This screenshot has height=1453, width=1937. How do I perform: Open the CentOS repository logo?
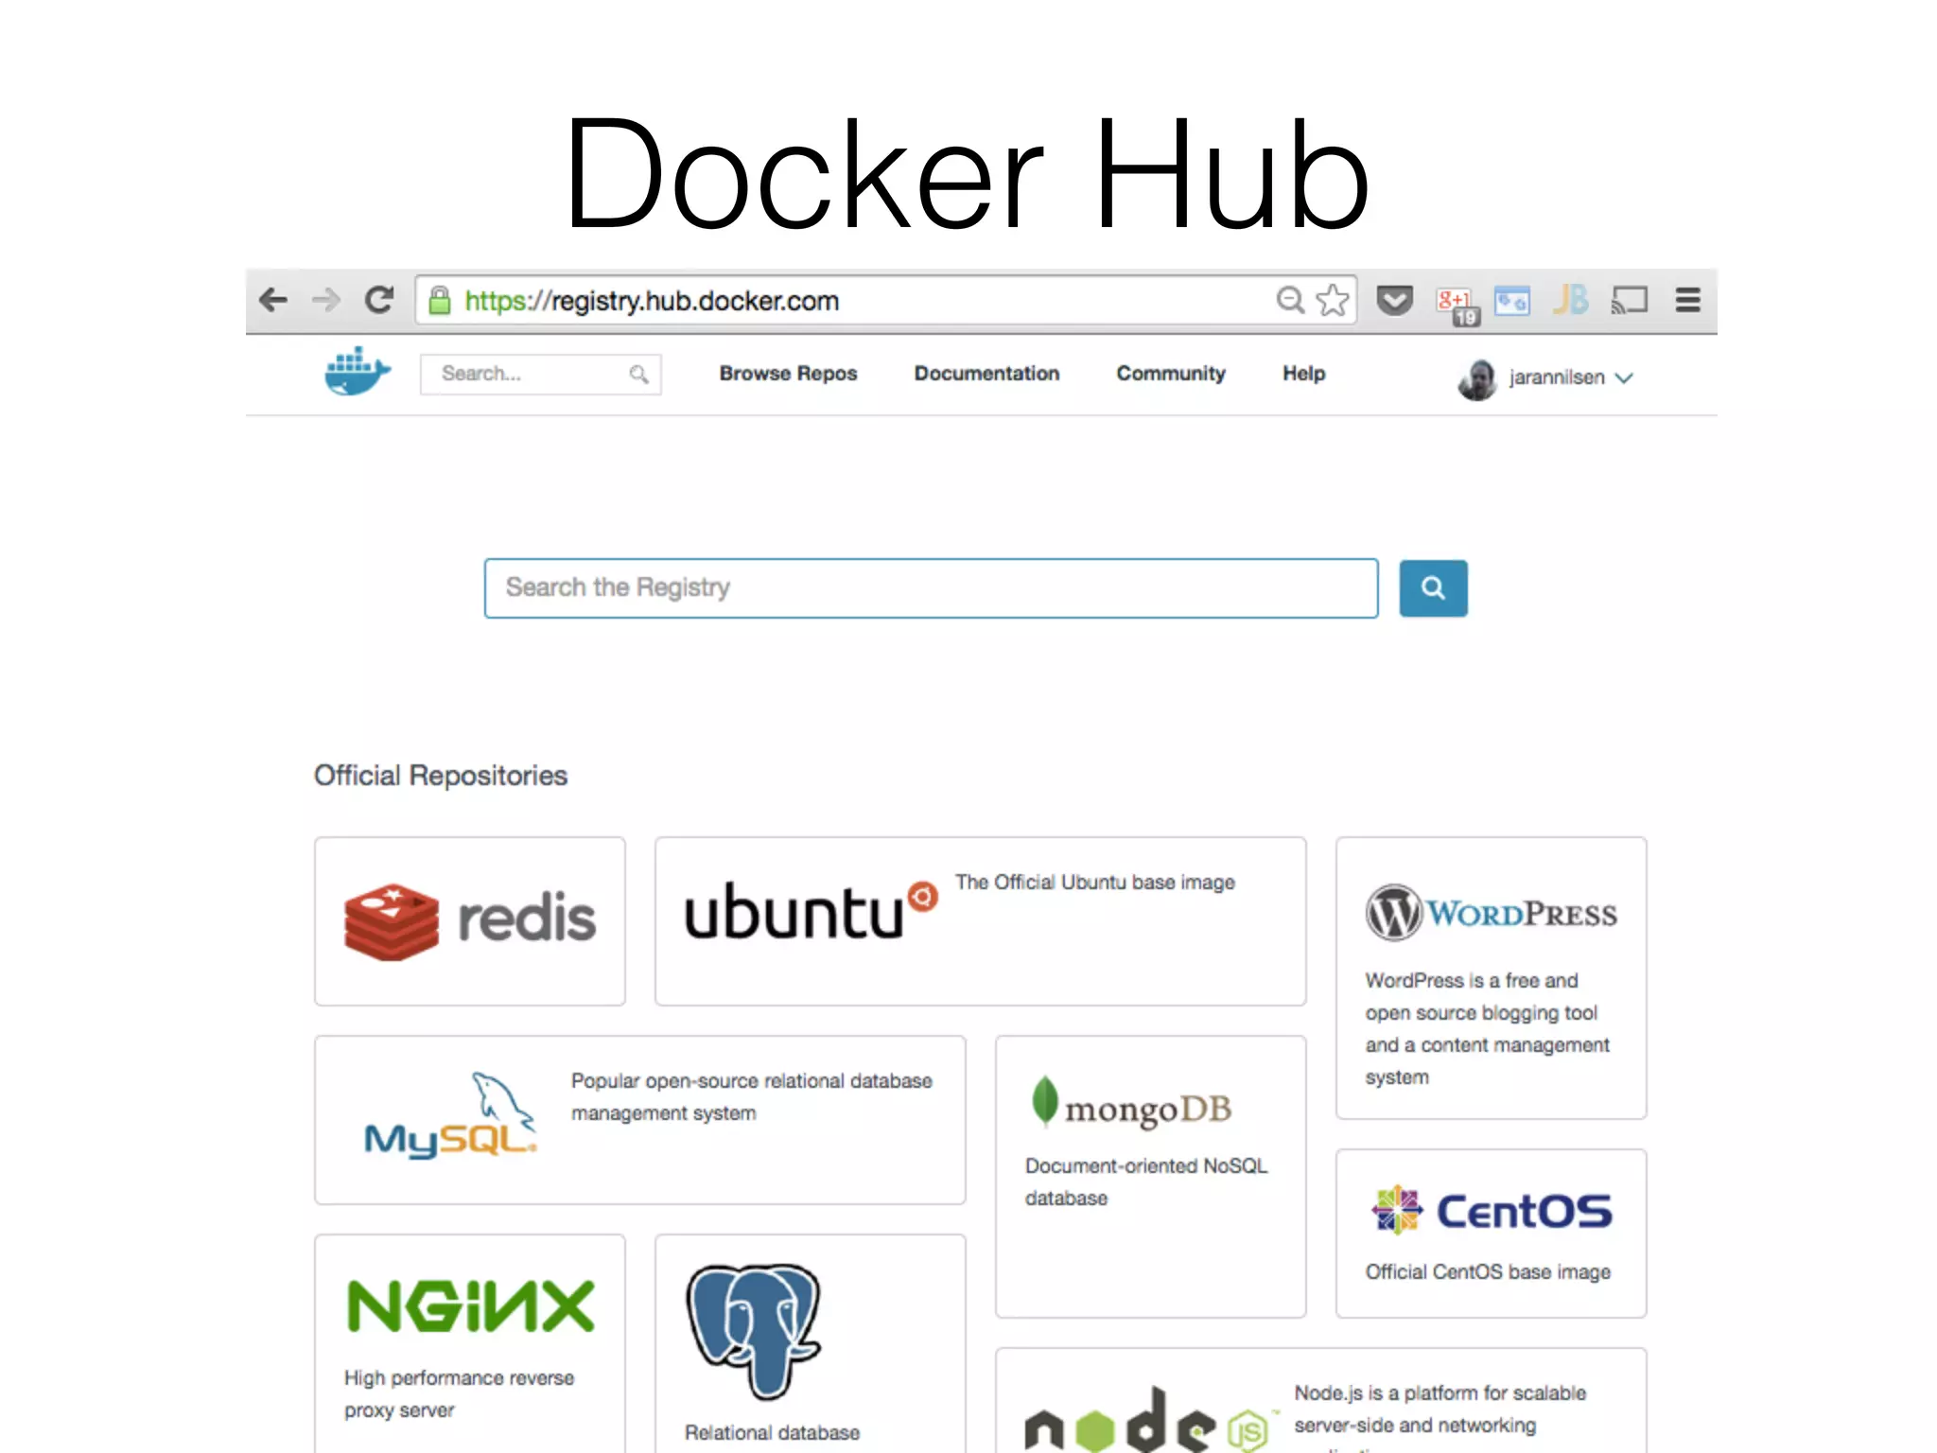click(x=1492, y=1211)
